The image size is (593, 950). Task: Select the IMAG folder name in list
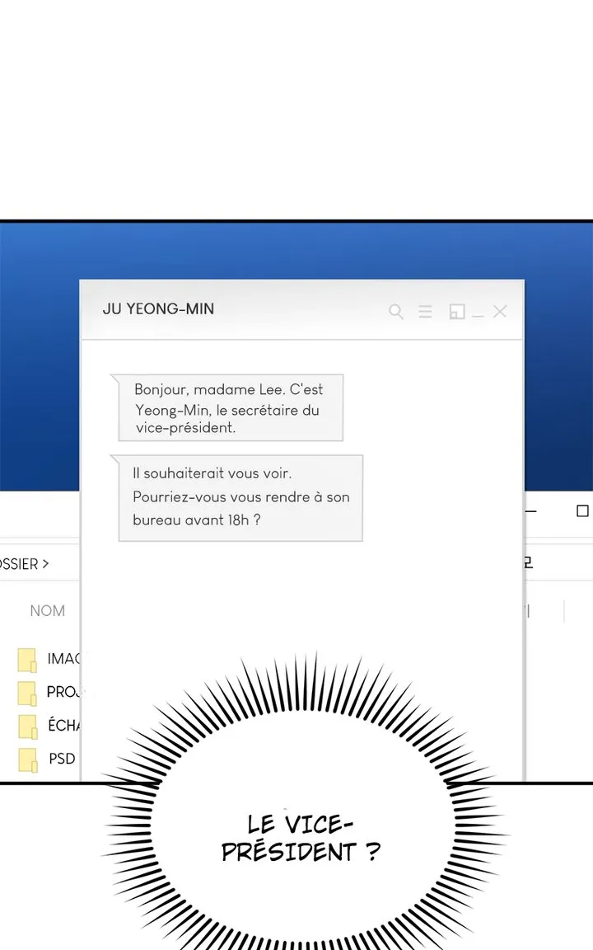63,659
